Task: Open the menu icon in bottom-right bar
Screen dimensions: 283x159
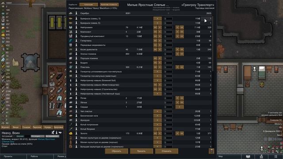Action: click(x=275, y=156)
